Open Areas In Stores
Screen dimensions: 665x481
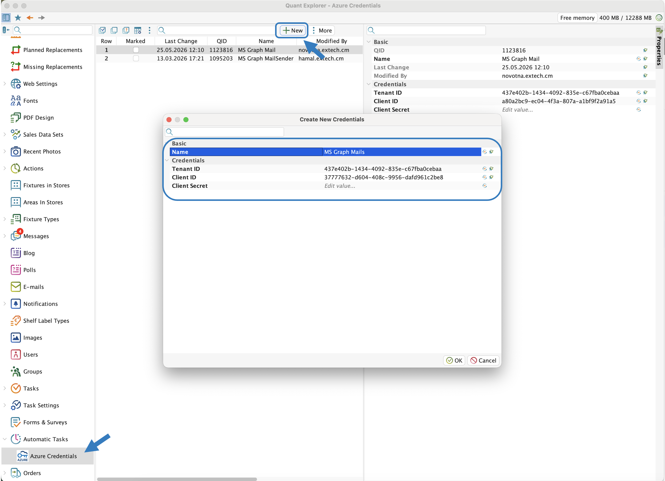(37, 202)
